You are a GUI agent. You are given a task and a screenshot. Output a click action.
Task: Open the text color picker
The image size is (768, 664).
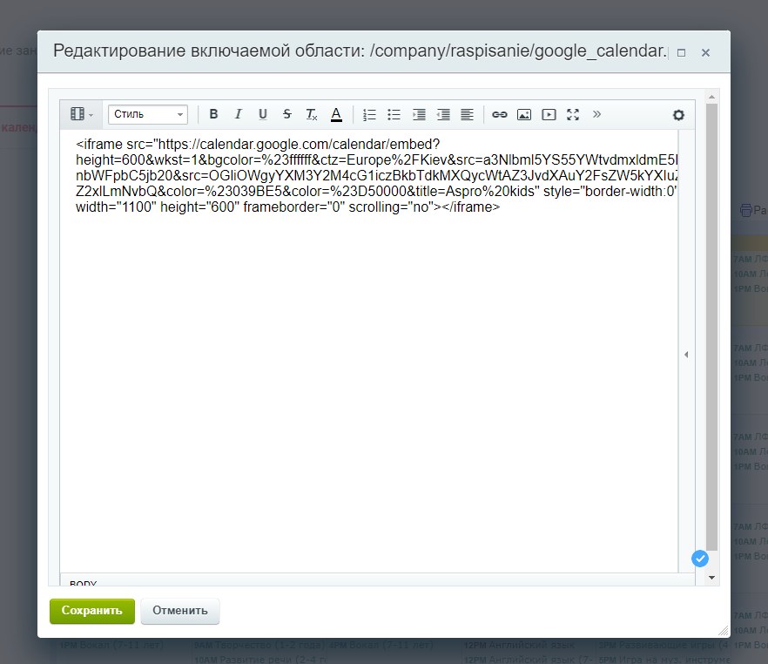[336, 114]
